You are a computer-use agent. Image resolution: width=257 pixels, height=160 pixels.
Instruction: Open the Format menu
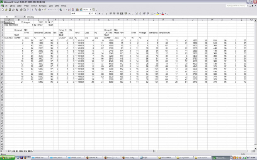pos(34,6)
